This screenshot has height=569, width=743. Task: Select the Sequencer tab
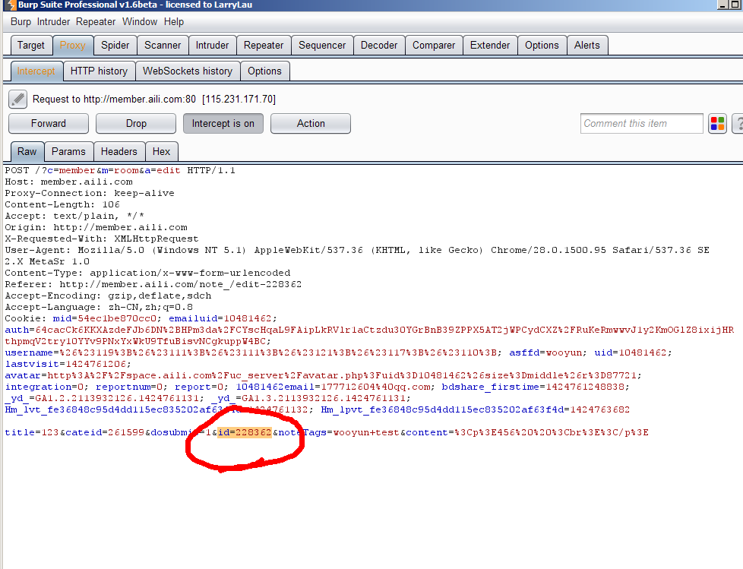pyautogui.click(x=322, y=45)
